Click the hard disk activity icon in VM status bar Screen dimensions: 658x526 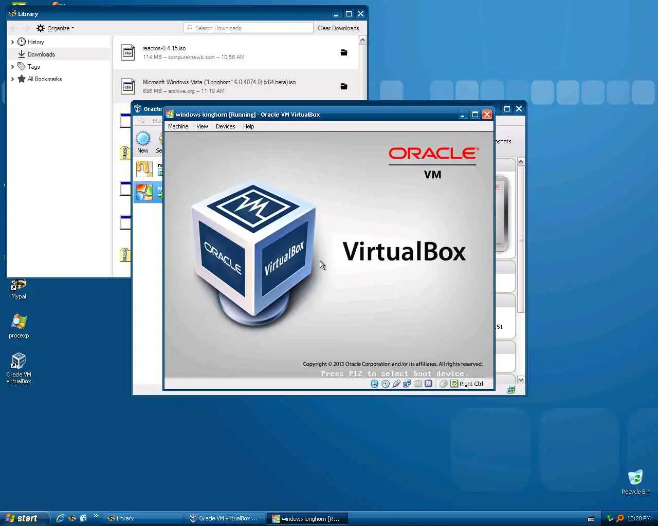point(374,384)
